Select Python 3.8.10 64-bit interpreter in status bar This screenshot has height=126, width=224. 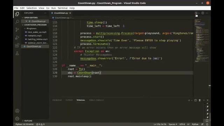click(x=24, y=124)
